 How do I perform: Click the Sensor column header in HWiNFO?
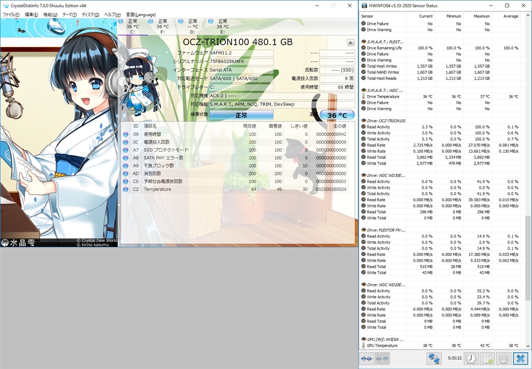pos(383,16)
